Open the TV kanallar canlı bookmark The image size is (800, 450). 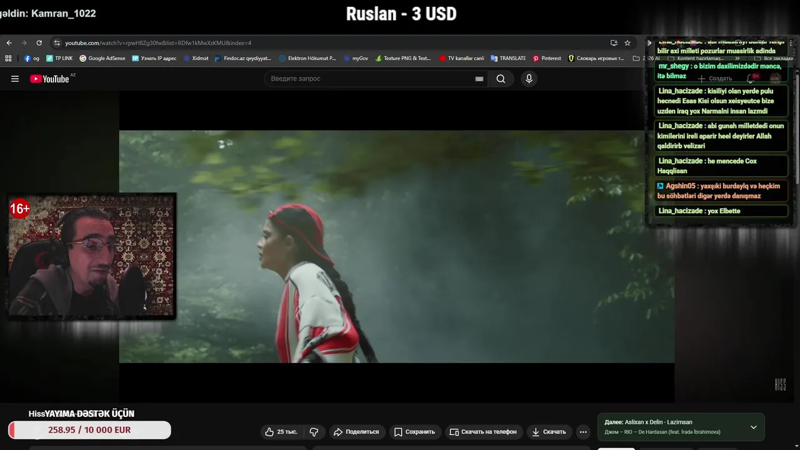[461, 58]
